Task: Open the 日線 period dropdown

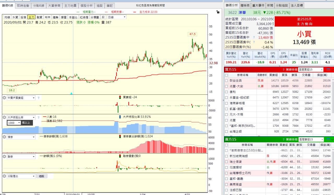Action: pyautogui.click(x=117, y=17)
